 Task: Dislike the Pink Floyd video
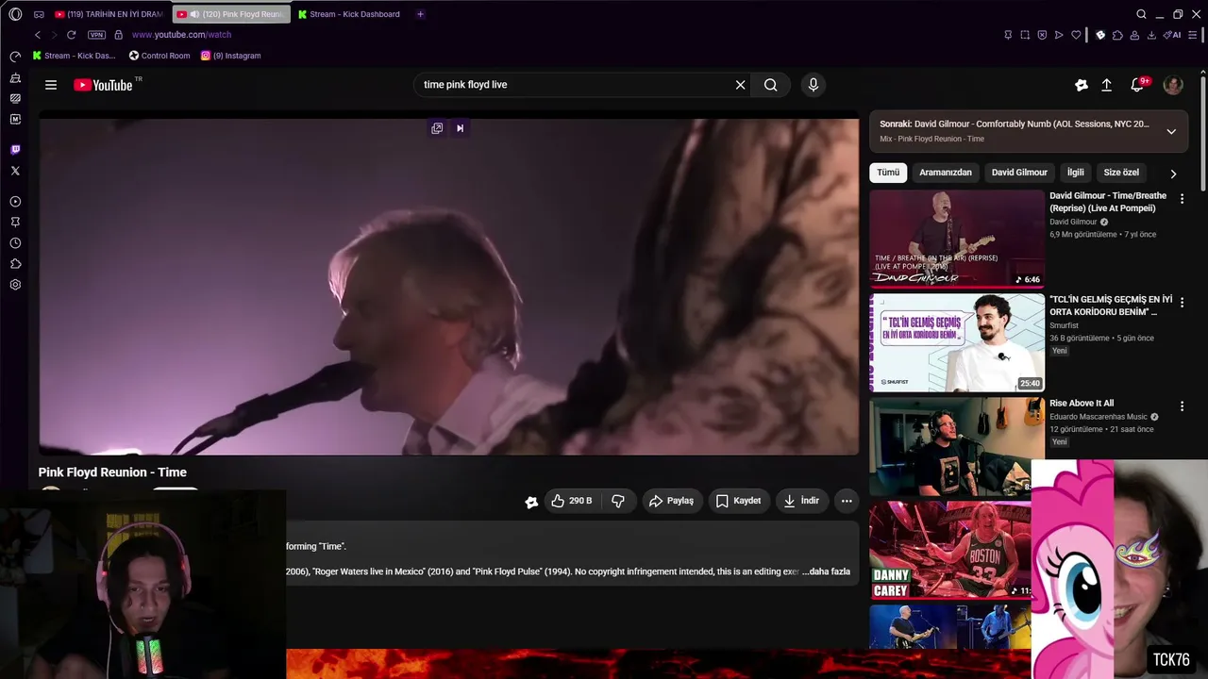click(x=618, y=501)
